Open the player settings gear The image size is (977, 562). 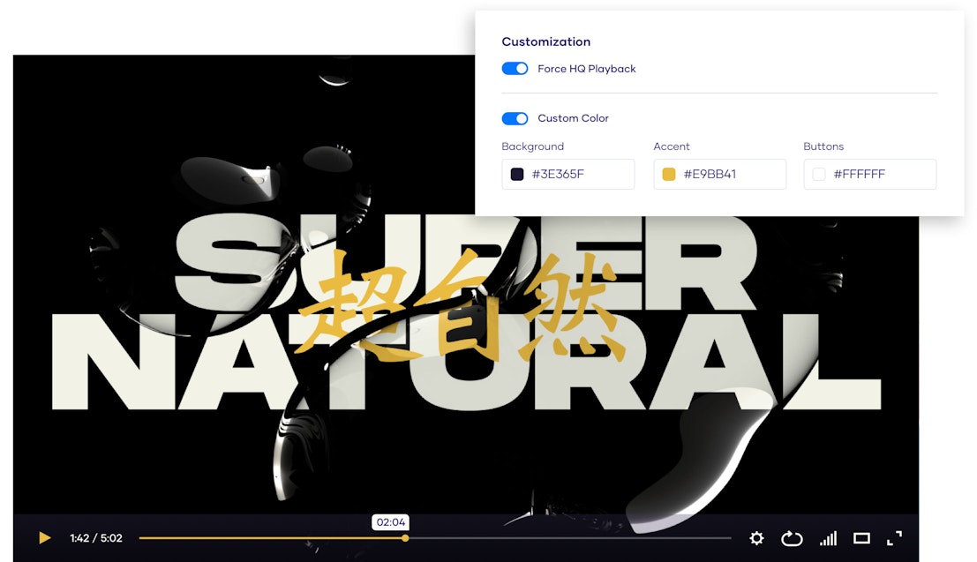coord(756,538)
